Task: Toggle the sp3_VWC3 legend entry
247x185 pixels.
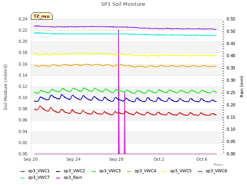Action: click(106, 171)
